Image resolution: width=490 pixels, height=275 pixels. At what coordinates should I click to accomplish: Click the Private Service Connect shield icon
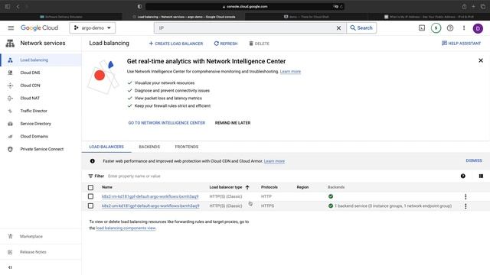pos(10,150)
